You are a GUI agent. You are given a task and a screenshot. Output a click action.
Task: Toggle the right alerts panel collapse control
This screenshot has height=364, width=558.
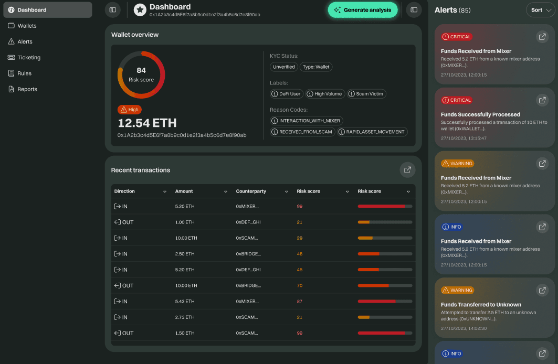(x=413, y=9)
